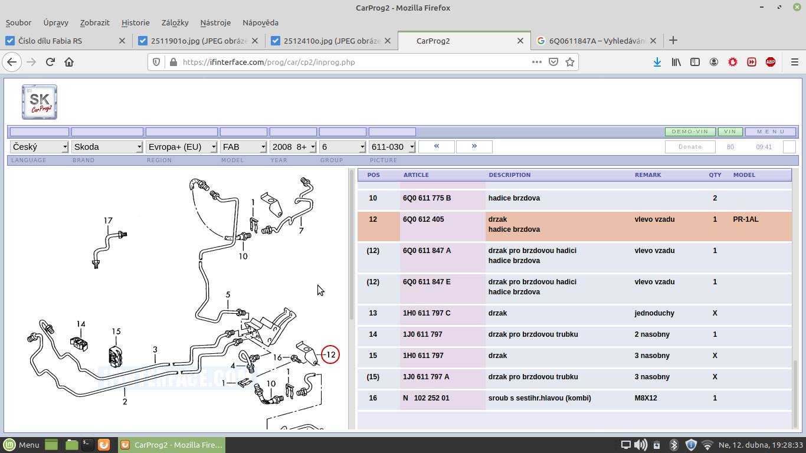The height and width of the screenshot is (453, 806).
Task: Go to next picture » button
Action: coord(474,146)
